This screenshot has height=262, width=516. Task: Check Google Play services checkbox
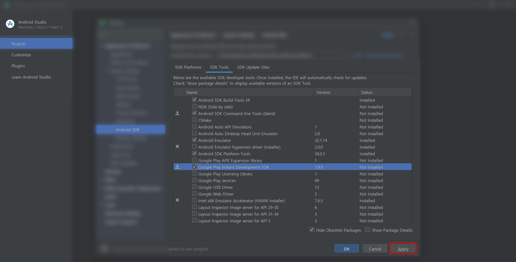tap(194, 180)
